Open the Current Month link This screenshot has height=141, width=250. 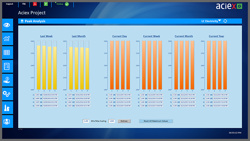point(184,36)
